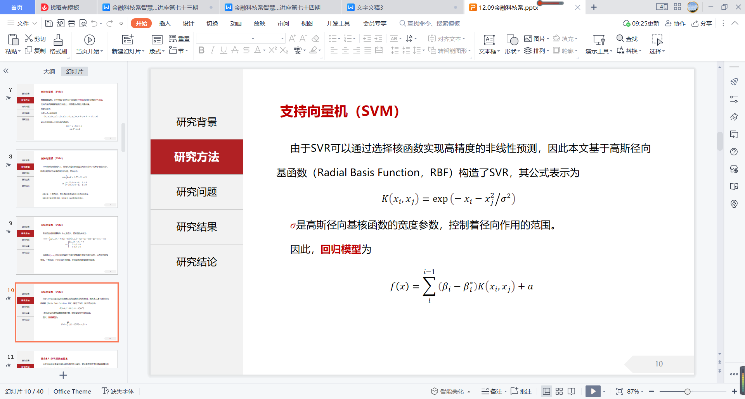Open the Find (查找) tool
Viewport: 745px width, 399px height.
(627, 39)
